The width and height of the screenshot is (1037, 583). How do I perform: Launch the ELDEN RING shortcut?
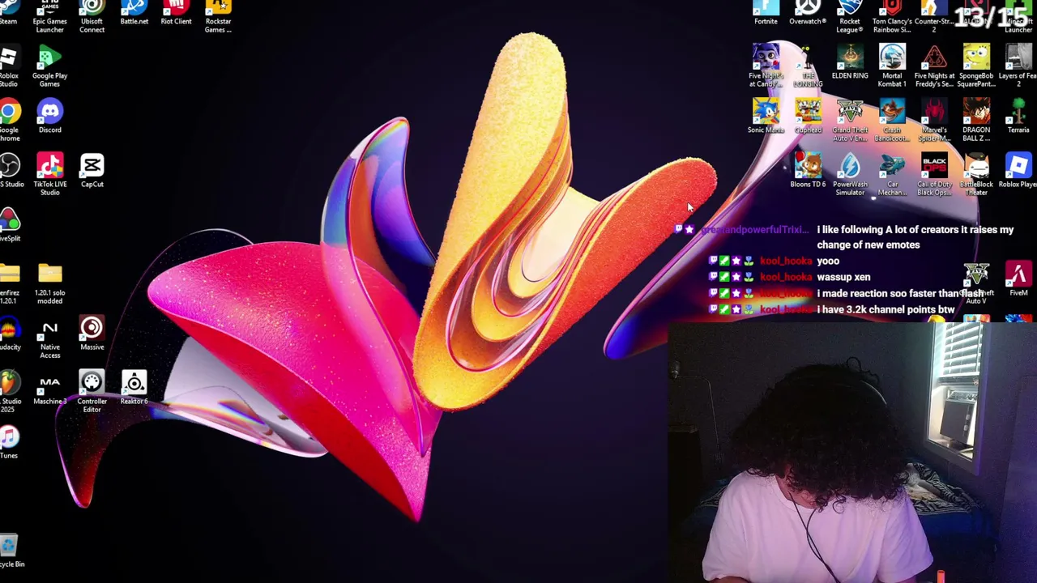850,63
